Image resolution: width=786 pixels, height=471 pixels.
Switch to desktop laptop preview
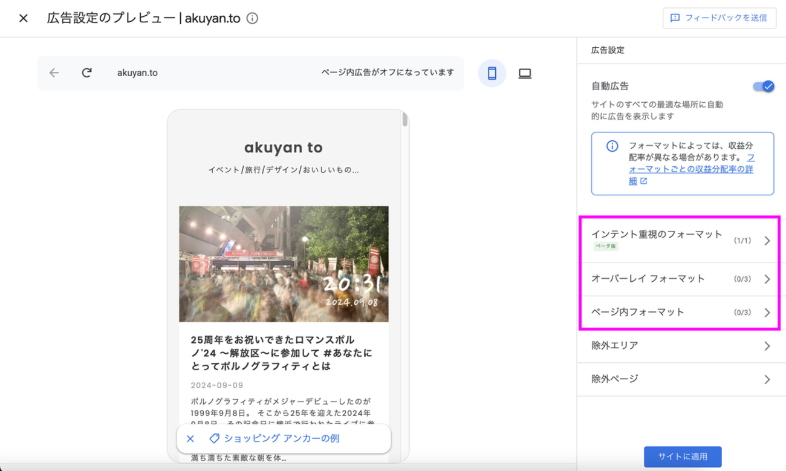(x=525, y=73)
